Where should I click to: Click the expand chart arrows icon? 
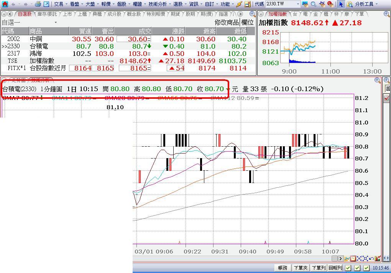(x=365, y=258)
